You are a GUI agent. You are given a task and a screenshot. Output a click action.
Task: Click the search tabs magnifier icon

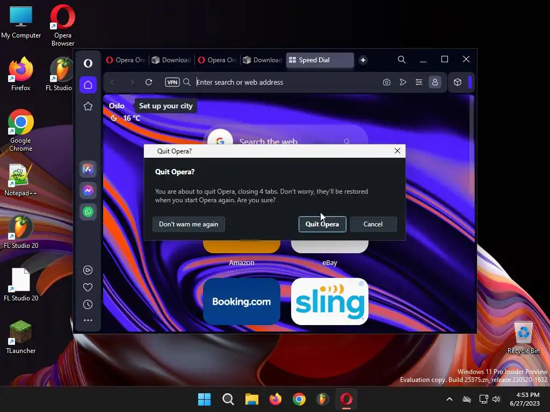[x=402, y=60]
